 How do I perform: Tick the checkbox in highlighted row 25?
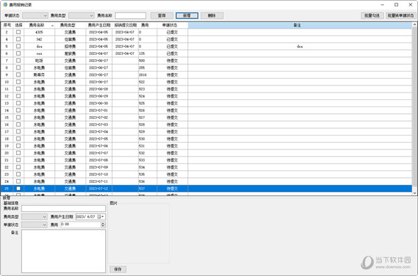pyautogui.click(x=18, y=188)
